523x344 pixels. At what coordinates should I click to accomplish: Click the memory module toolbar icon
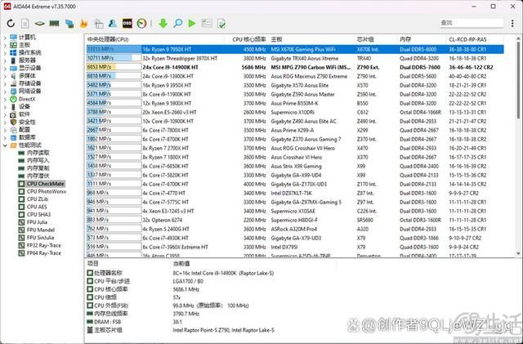55,24
